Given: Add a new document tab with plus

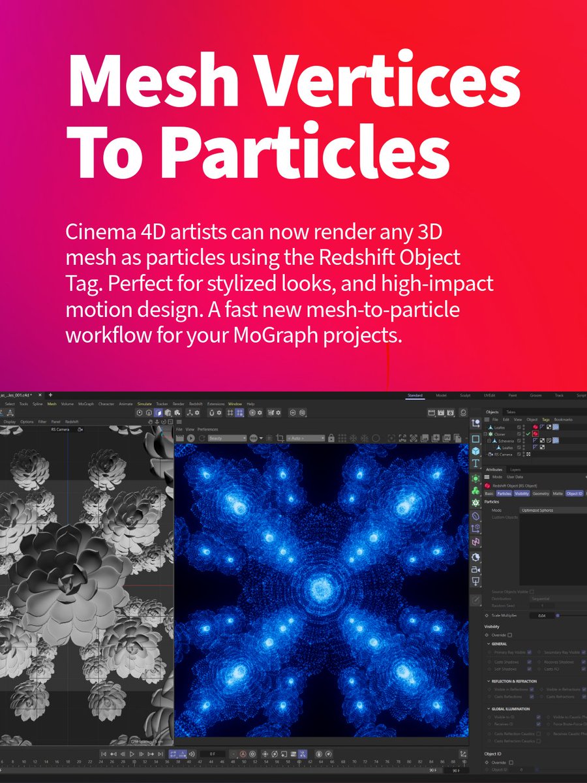Looking at the screenshot, I should 50,395.
